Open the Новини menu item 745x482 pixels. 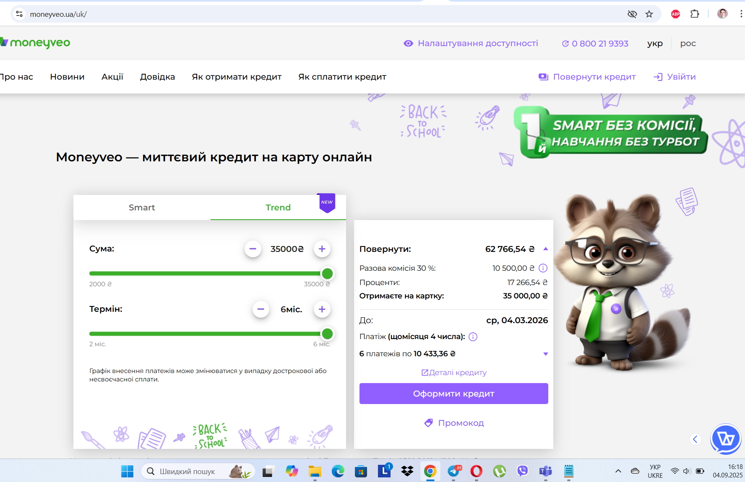67,77
